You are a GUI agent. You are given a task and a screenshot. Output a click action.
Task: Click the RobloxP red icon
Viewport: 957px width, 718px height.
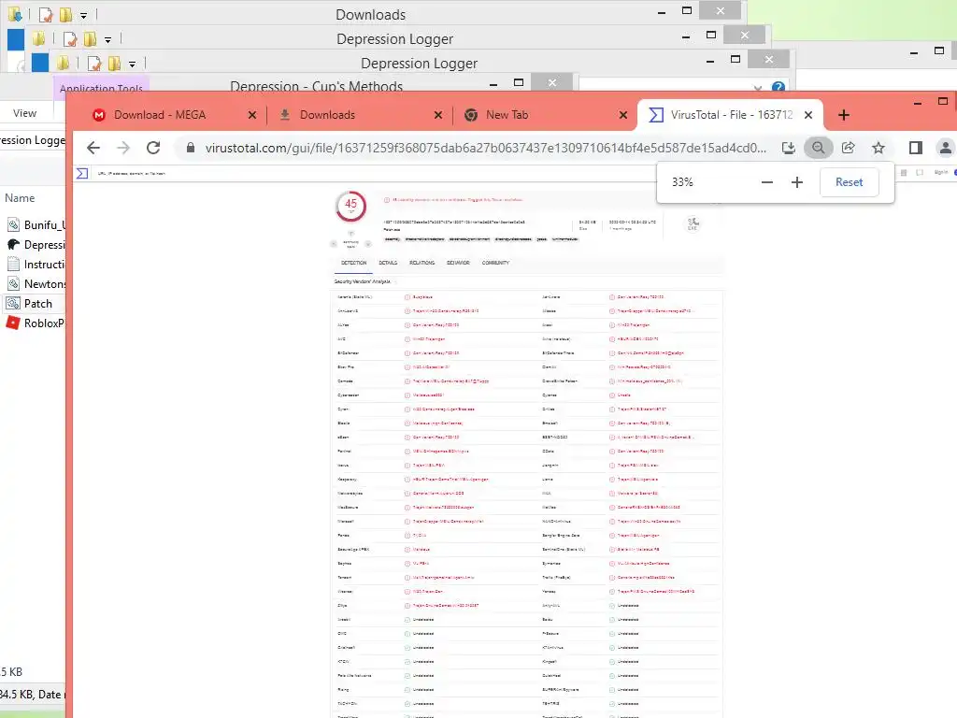(13, 323)
